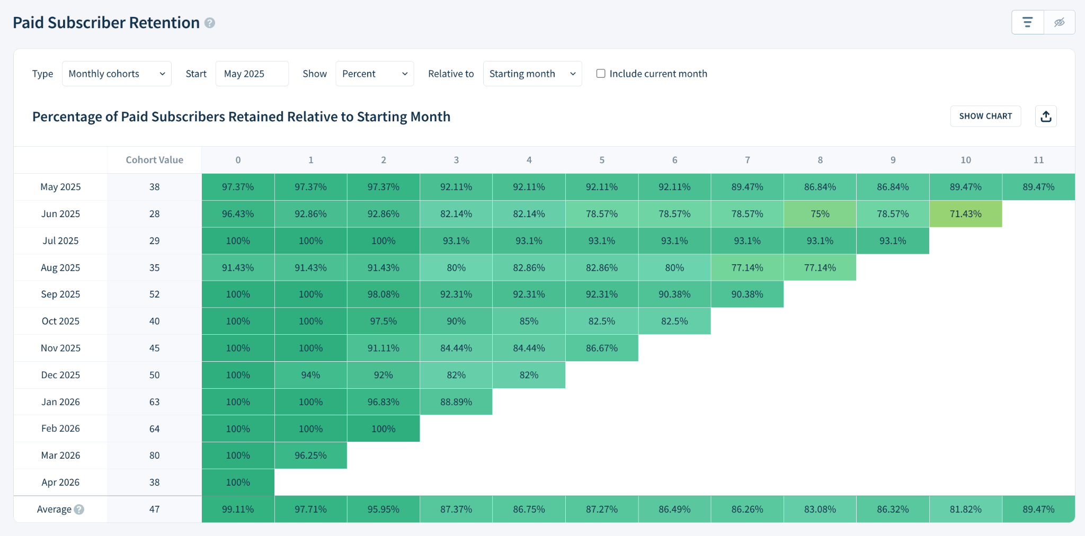Click the 85% cell in Oct 2025 row
Image resolution: width=1085 pixels, height=536 pixels.
click(x=529, y=321)
